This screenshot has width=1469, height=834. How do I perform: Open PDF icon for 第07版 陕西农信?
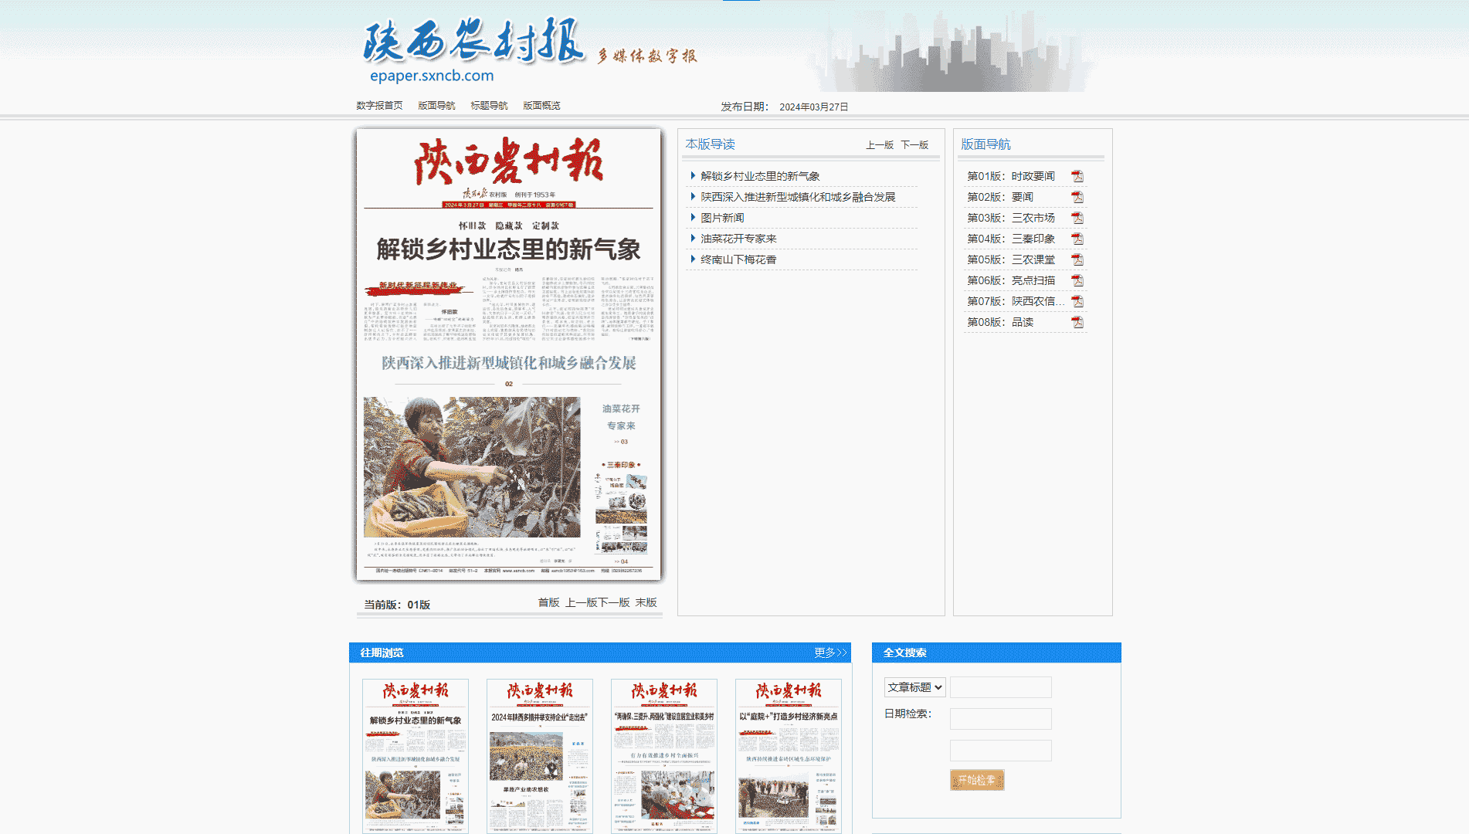[x=1077, y=302]
